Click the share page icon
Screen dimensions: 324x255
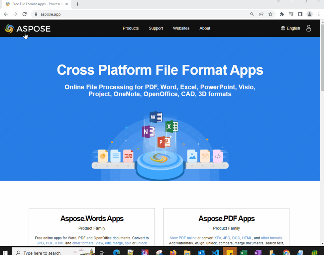tap(261, 14)
